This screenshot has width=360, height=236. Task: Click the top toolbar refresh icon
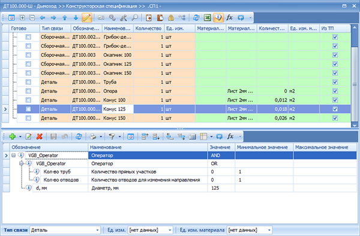tap(196, 17)
